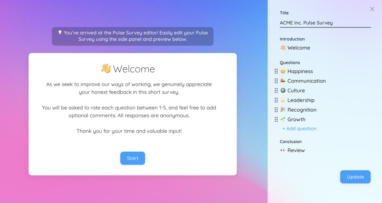Click the Questions section label
The image size is (382, 203).
click(x=290, y=63)
